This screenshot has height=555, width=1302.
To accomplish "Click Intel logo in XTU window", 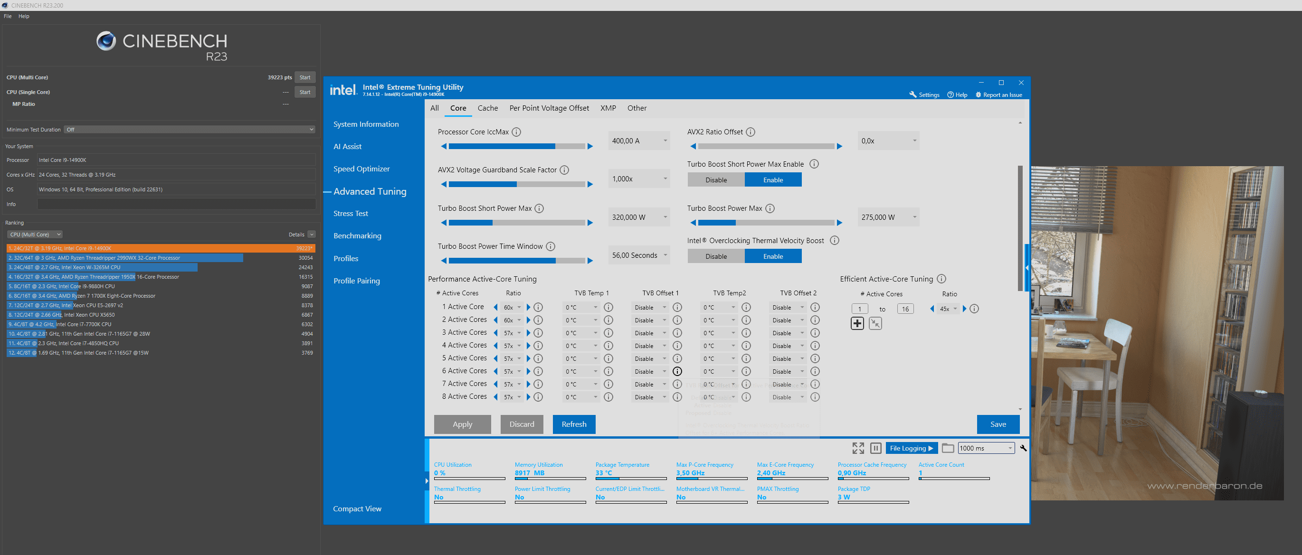I will click(343, 90).
